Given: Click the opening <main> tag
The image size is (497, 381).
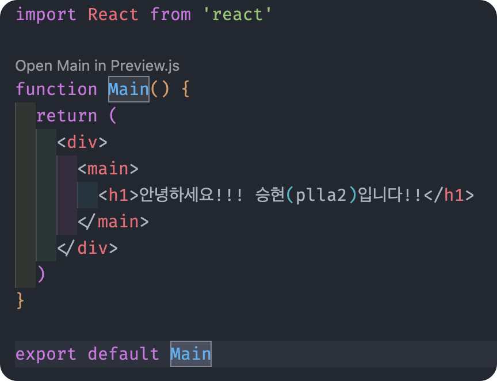Looking at the screenshot, I should (x=108, y=169).
